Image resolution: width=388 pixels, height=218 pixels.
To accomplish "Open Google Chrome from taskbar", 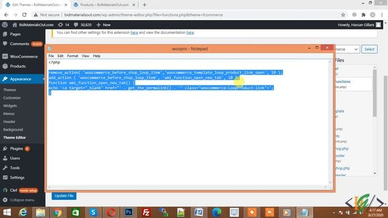I will (x=58, y=213).
